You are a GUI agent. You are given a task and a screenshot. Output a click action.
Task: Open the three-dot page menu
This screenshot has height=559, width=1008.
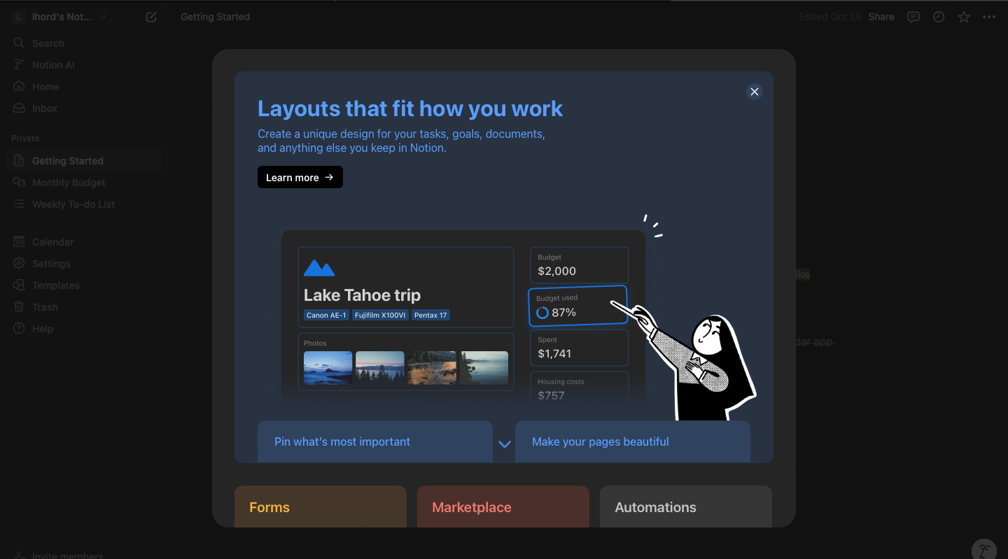tap(989, 17)
